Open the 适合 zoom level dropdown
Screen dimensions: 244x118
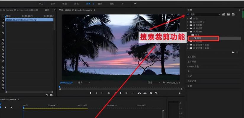(84, 83)
